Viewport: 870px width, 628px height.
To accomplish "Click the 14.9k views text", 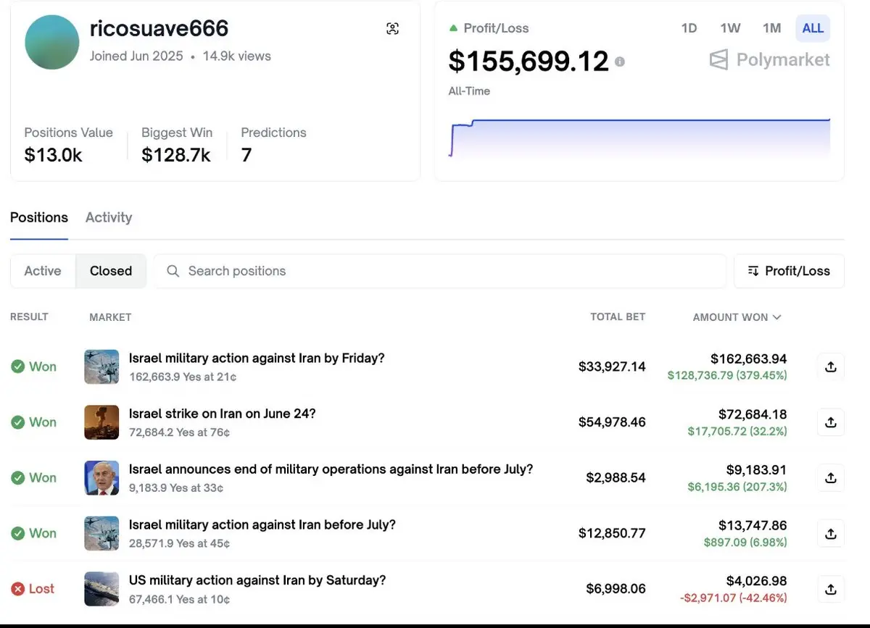I will [x=237, y=56].
